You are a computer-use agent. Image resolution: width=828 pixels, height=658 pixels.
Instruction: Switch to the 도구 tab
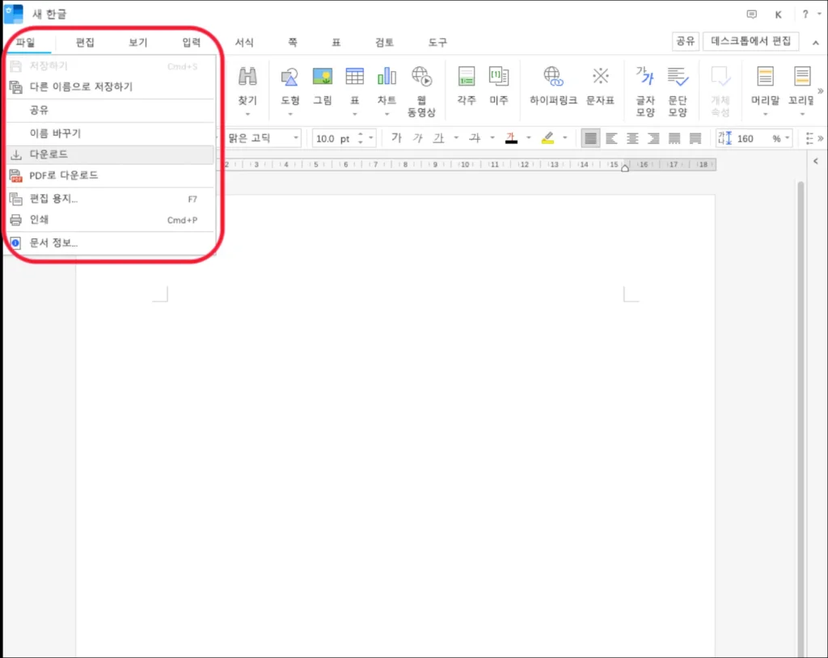coord(437,42)
